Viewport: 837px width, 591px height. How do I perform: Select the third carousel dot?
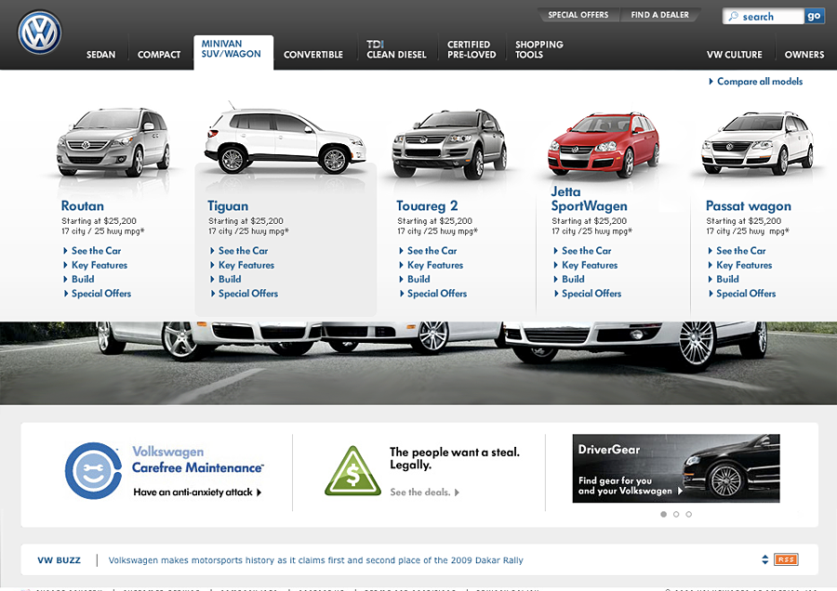[x=689, y=514]
